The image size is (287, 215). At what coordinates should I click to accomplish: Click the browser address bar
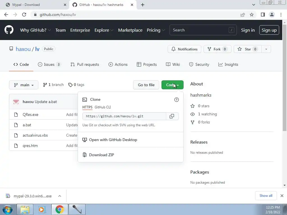(x=135, y=15)
